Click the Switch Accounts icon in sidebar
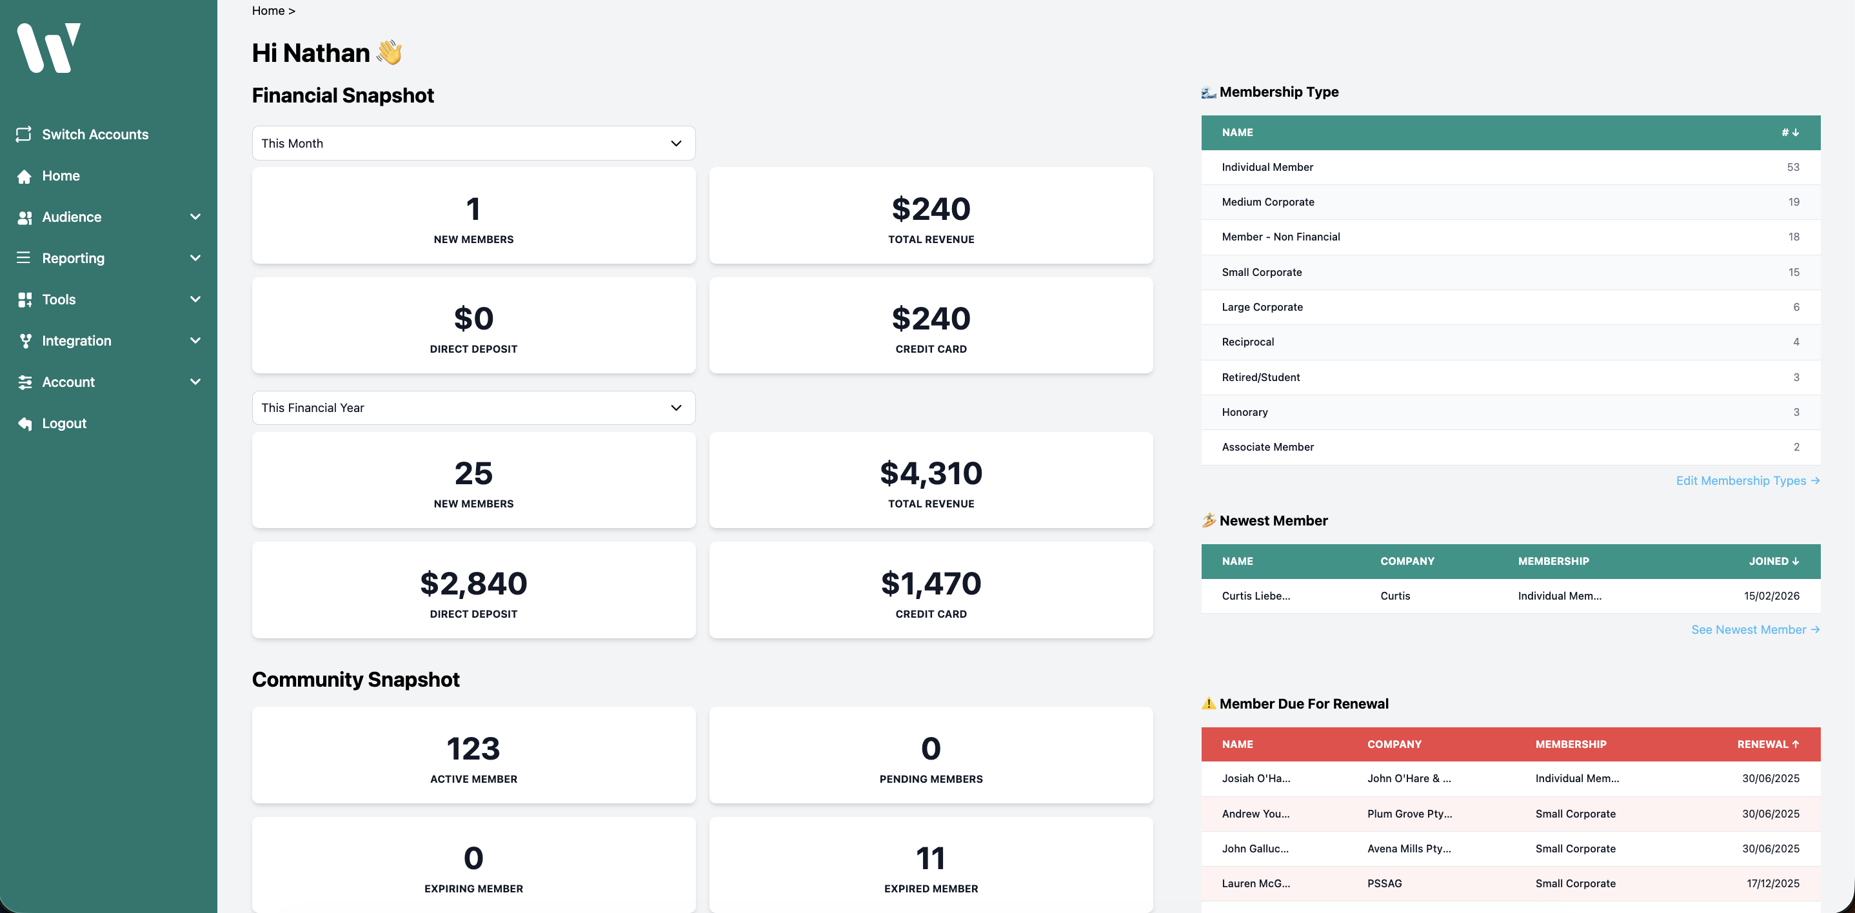The height and width of the screenshot is (913, 1855). (x=24, y=134)
